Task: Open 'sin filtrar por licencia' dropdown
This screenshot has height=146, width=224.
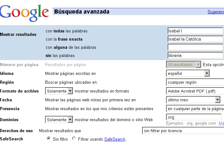Action: tap(183, 131)
